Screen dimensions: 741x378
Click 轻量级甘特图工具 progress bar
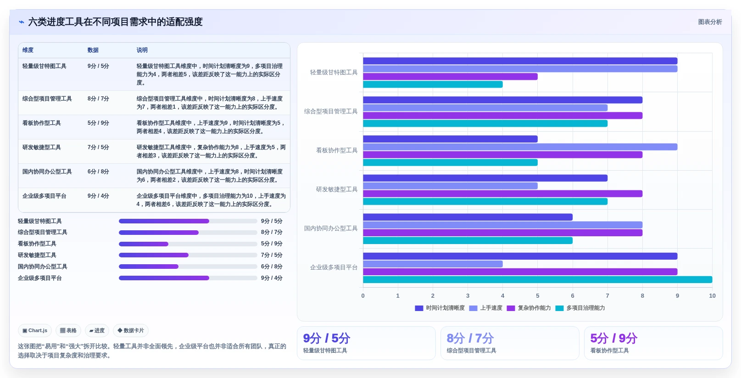[x=188, y=221]
